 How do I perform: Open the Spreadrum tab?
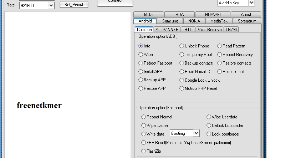click(x=247, y=21)
